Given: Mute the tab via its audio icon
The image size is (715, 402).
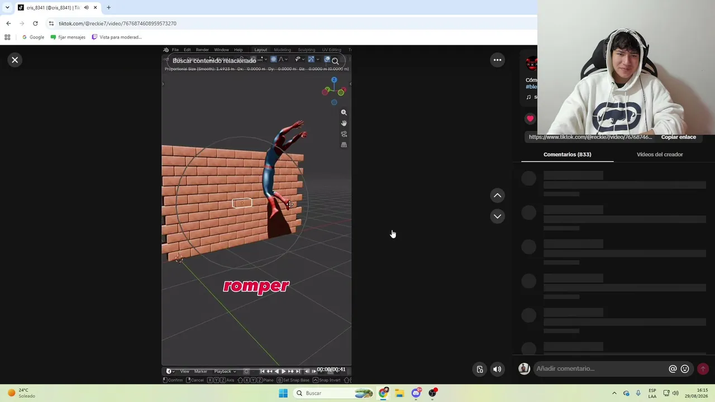Looking at the screenshot, I should coord(86,8).
